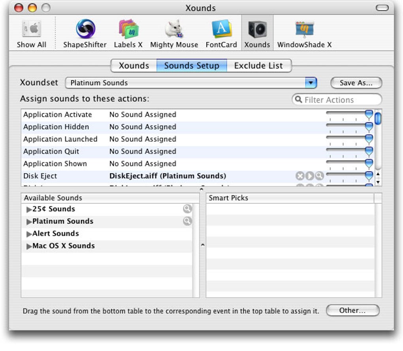Open the FontCard preference pane
The width and height of the screenshot is (403, 351).
tap(221, 34)
